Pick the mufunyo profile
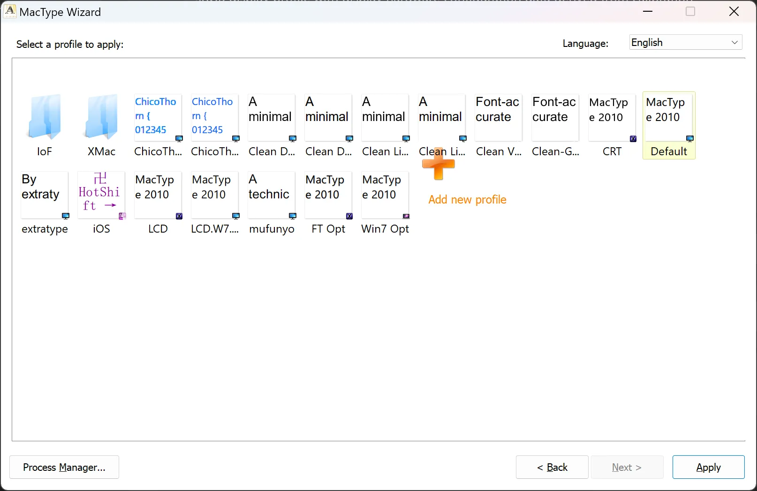Viewport: 757px width, 491px height. tap(272, 195)
